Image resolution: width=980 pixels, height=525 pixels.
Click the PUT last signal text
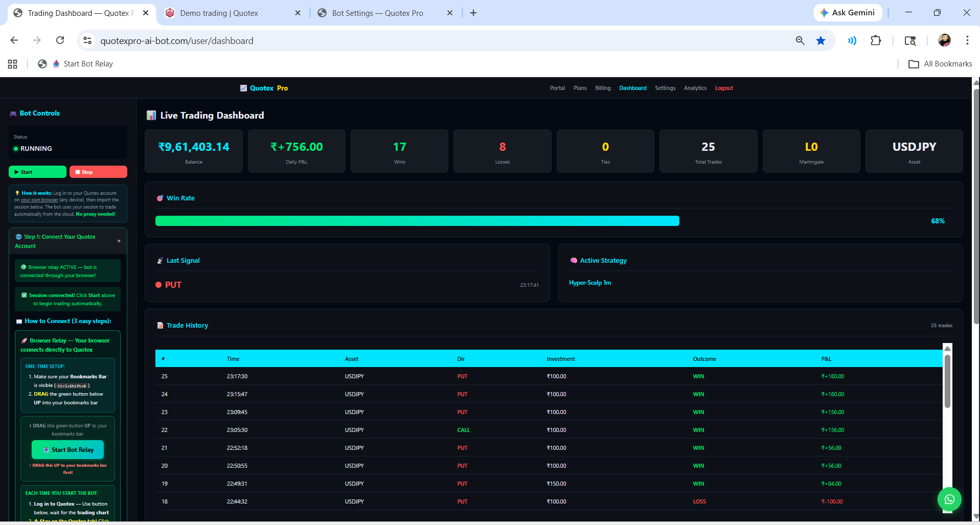tap(173, 285)
